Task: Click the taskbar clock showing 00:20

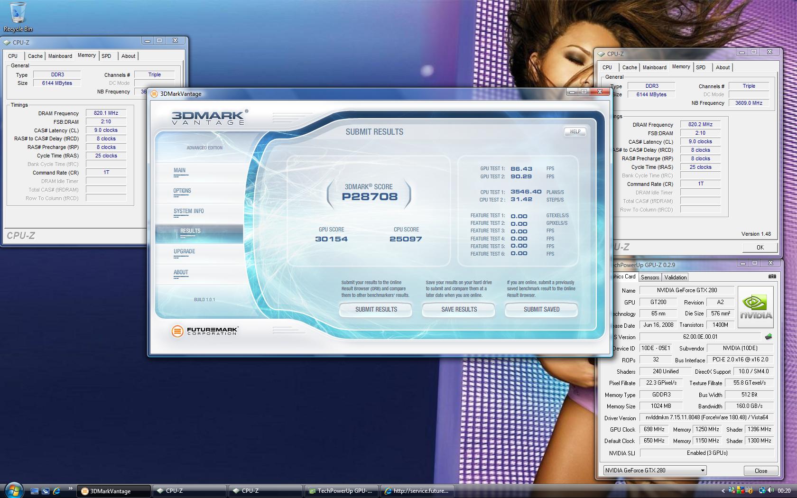Action: [784, 491]
